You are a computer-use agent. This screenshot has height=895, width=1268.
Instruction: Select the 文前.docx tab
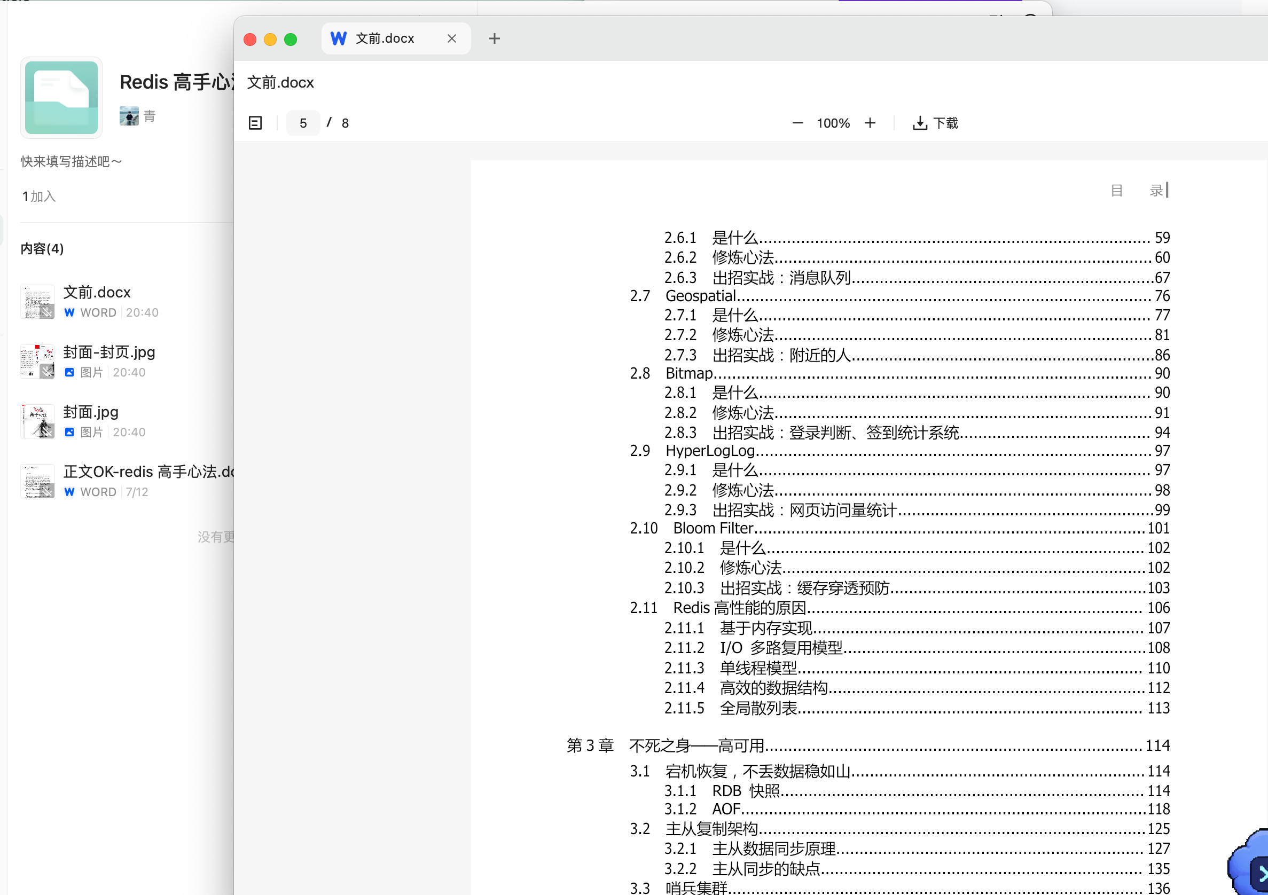point(396,38)
